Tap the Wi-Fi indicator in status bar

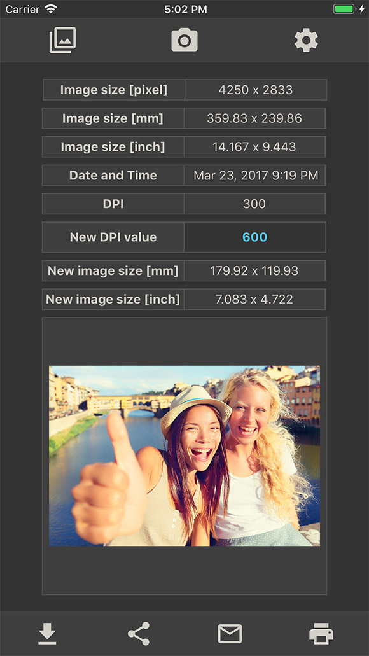(52, 9)
